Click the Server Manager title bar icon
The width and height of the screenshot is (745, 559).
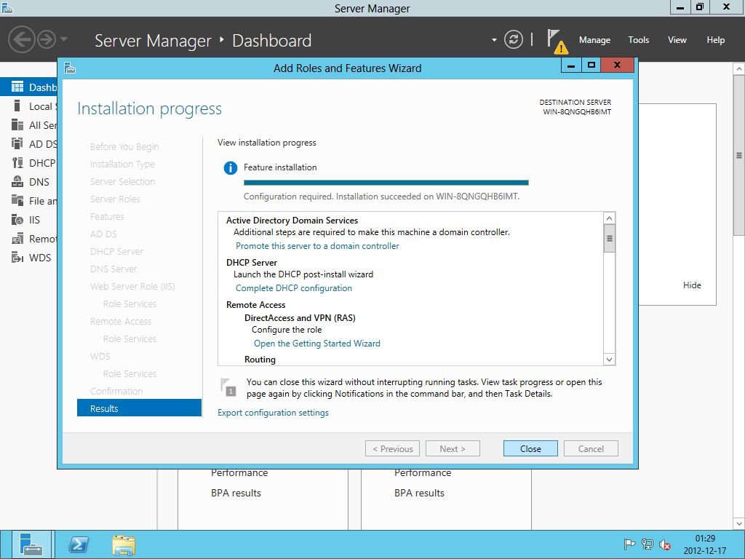point(7,7)
